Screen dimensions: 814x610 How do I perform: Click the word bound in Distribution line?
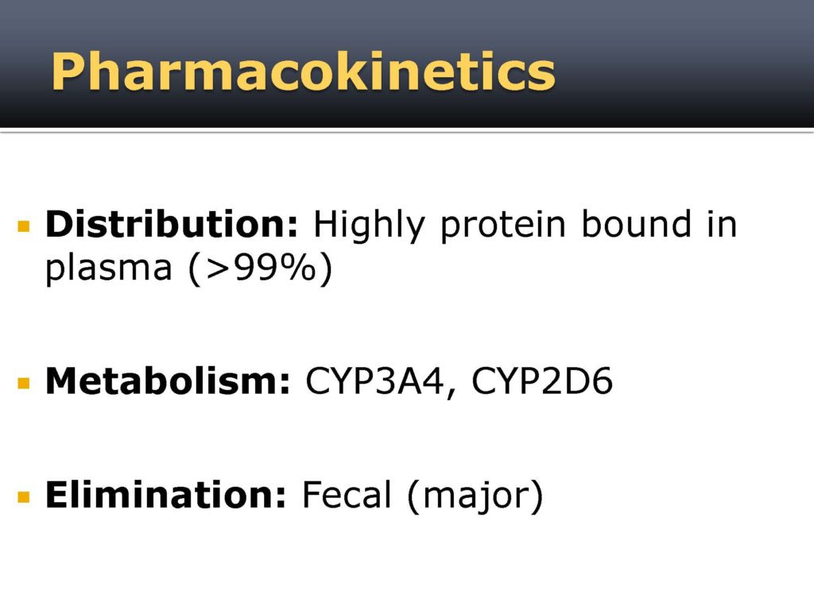pos(636,224)
